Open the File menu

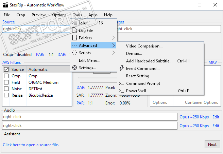tap(7, 15)
